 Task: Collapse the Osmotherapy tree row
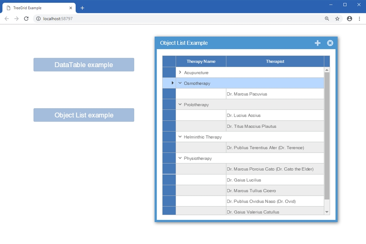180,83
